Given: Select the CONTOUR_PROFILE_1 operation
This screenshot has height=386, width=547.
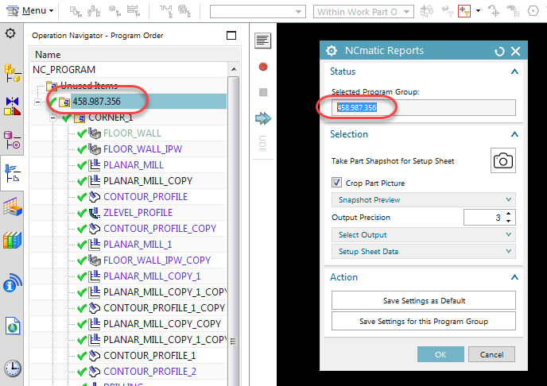Looking at the screenshot, I should [149, 355].
